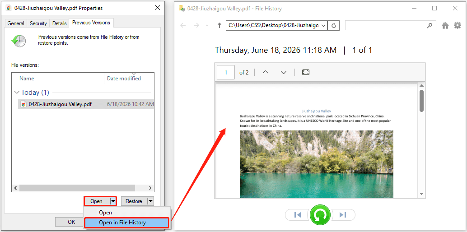Click the lake photo in PDF preview
467x232 pixels.
[x=316, y=164]
